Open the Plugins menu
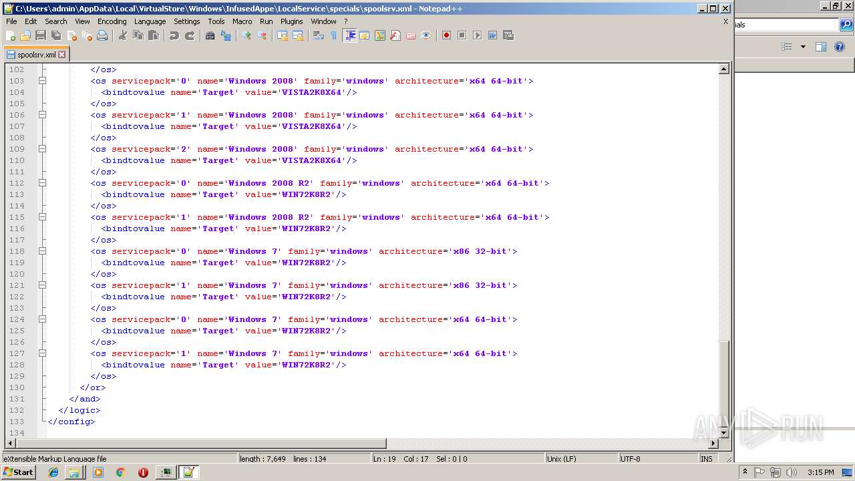Screen dimensions: 855x481 291,21
